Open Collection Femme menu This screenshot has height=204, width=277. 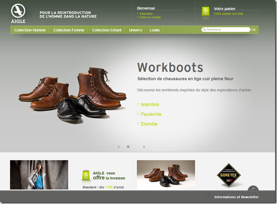pyautogui.click(x=69, y=30)
